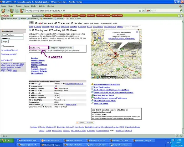Open Catster Blogs toolbar button
The height and width of the screenshot is (147, 184).
click(117, 15)
